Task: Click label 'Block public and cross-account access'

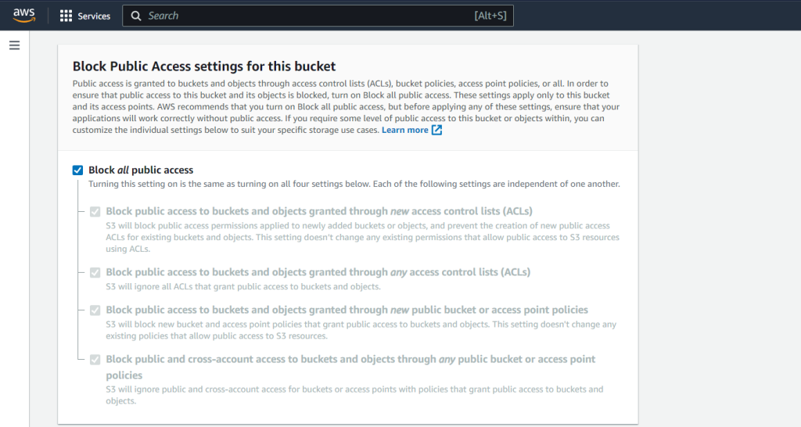Action: [350, 359]
